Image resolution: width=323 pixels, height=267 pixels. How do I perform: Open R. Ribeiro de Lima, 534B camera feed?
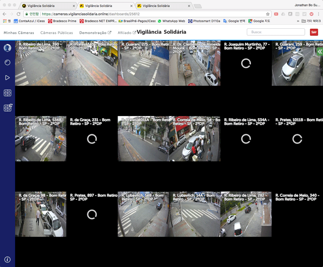pos(41,139)
